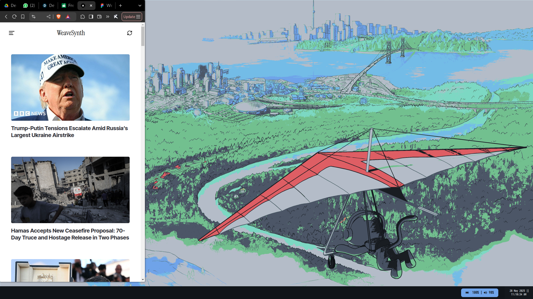Click the share page icon
Viewport: 533px width, 299px height.
(x=49, y=17)
